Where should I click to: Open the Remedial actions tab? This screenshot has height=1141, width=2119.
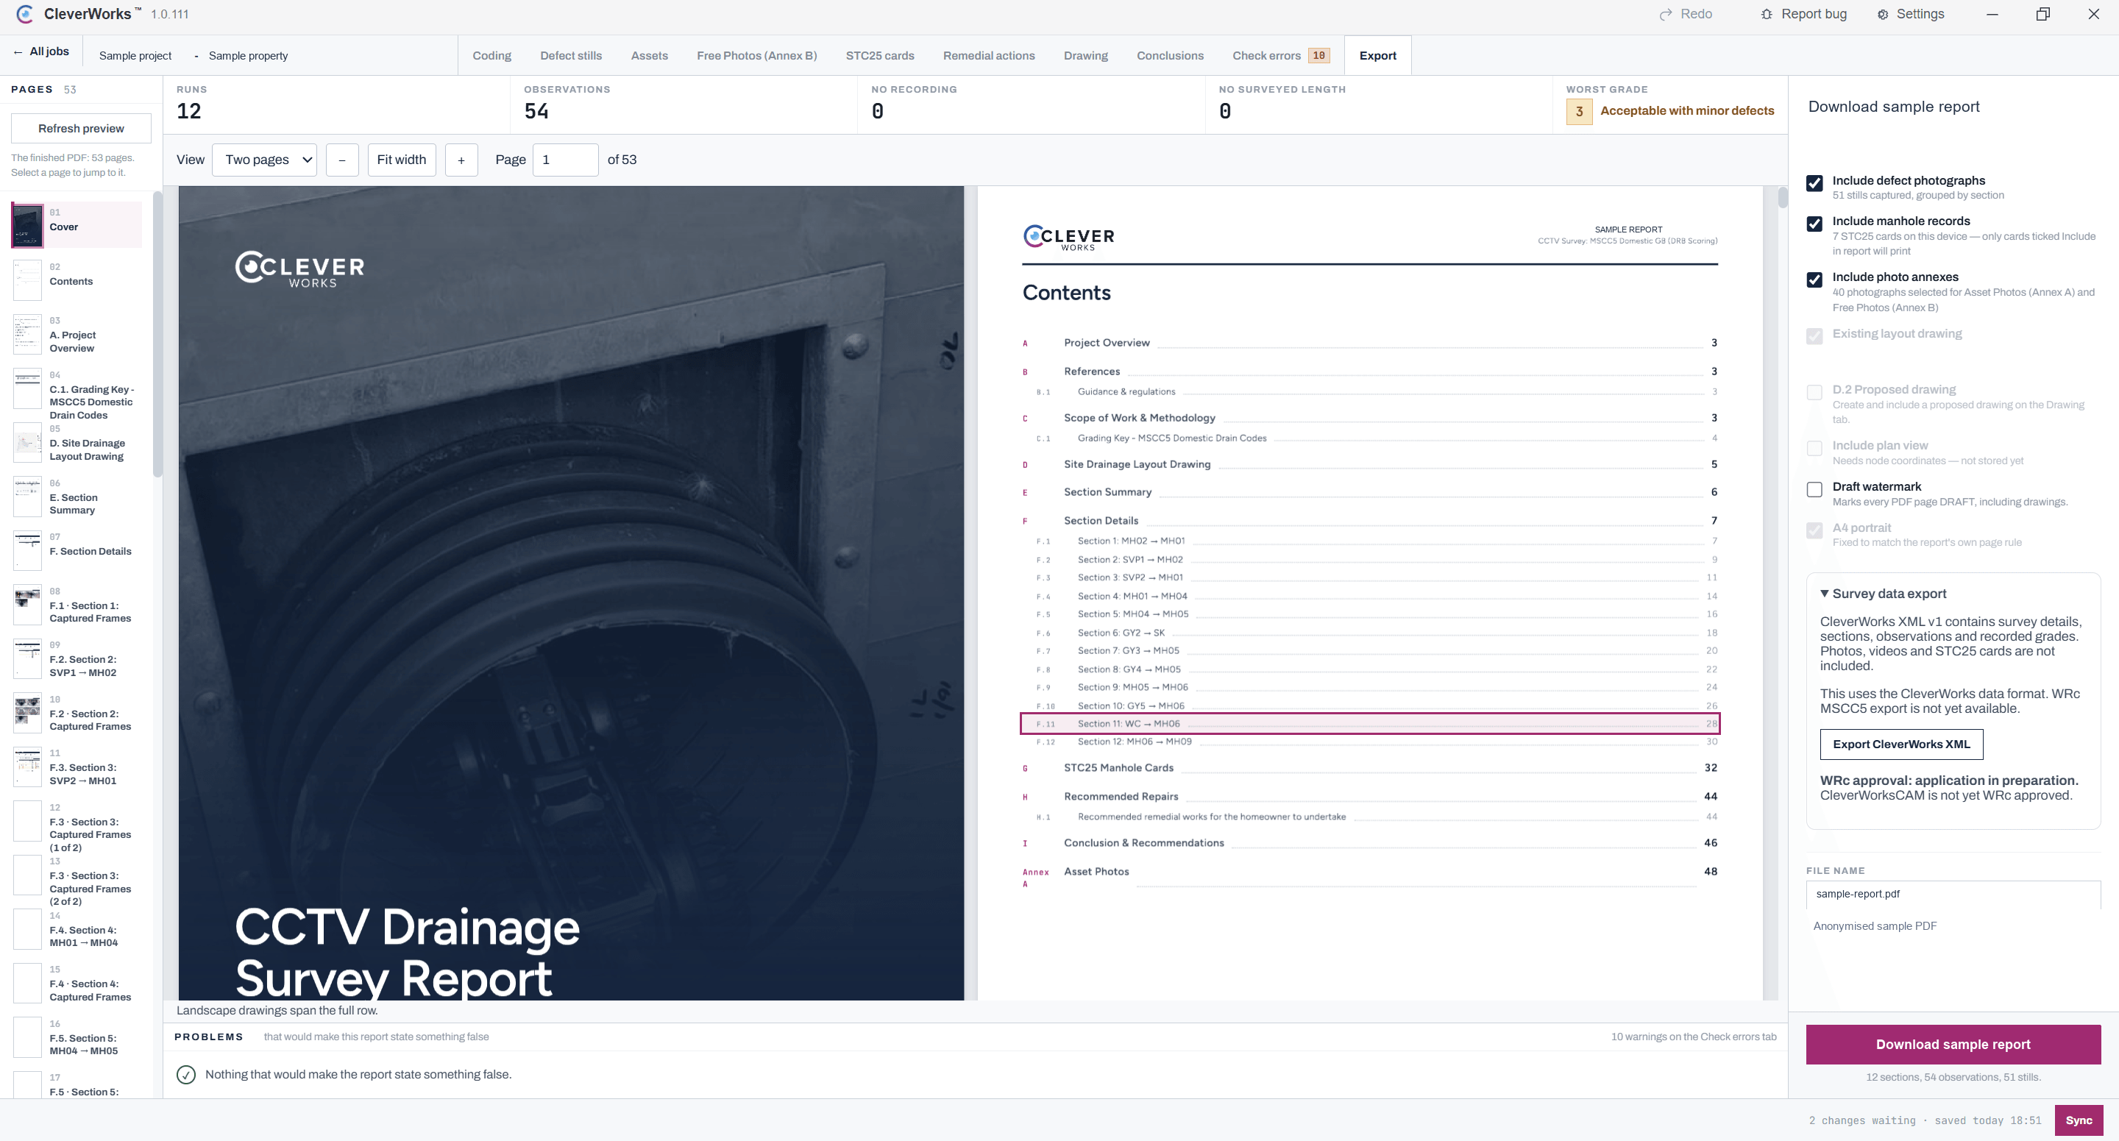point(989,55)
